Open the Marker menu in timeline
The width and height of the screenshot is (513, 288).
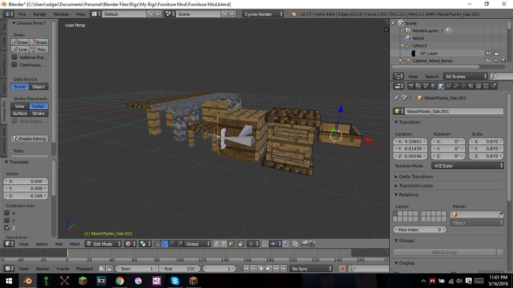click(x=43, y=268)
